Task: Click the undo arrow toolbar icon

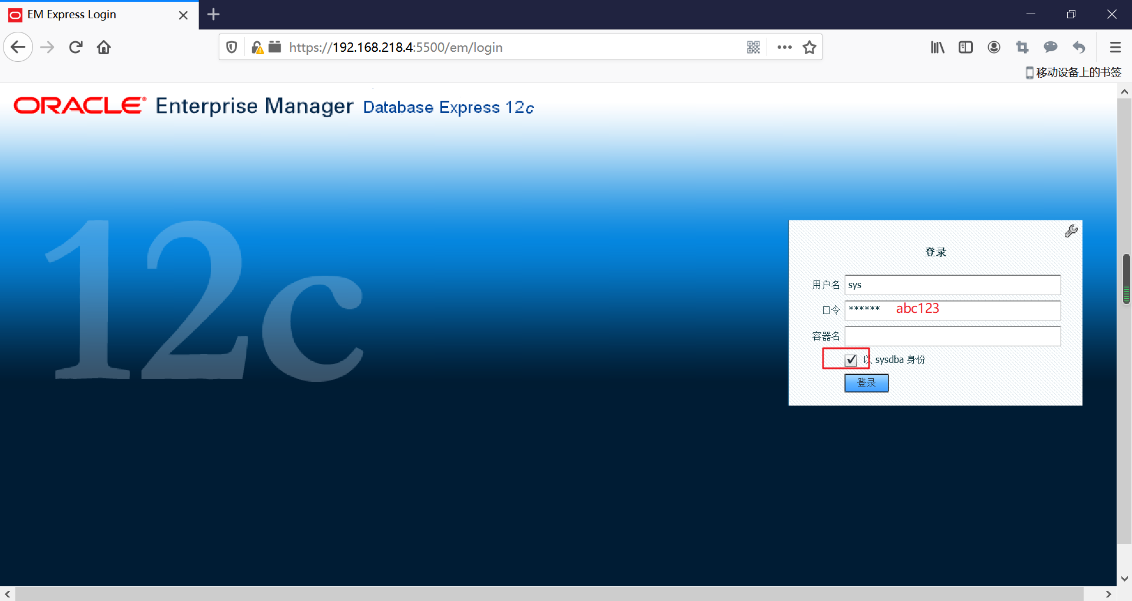Action: pyautogui.click(x=1079, y=47)
